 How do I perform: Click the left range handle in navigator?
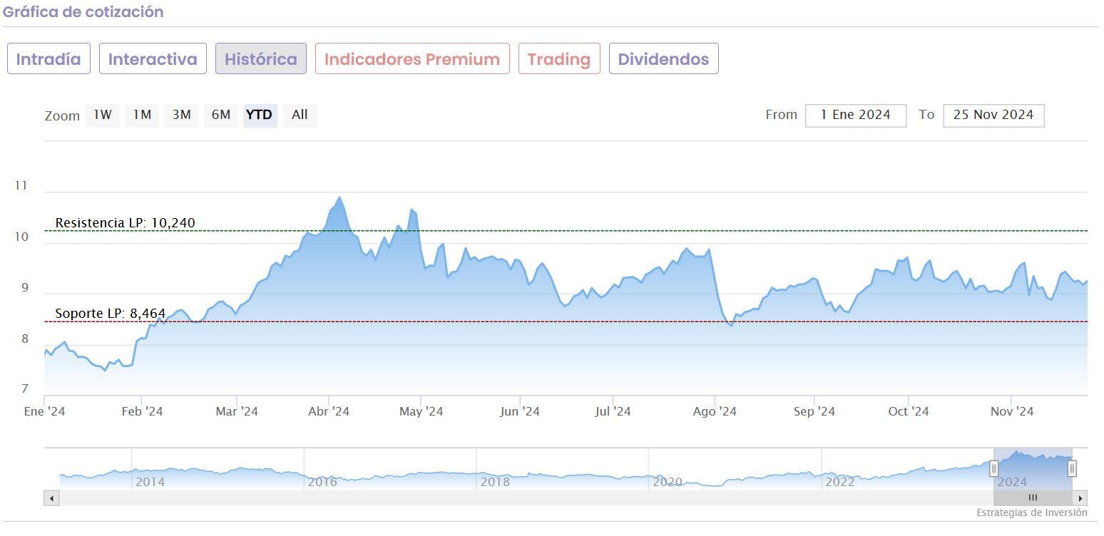[993, 468]
